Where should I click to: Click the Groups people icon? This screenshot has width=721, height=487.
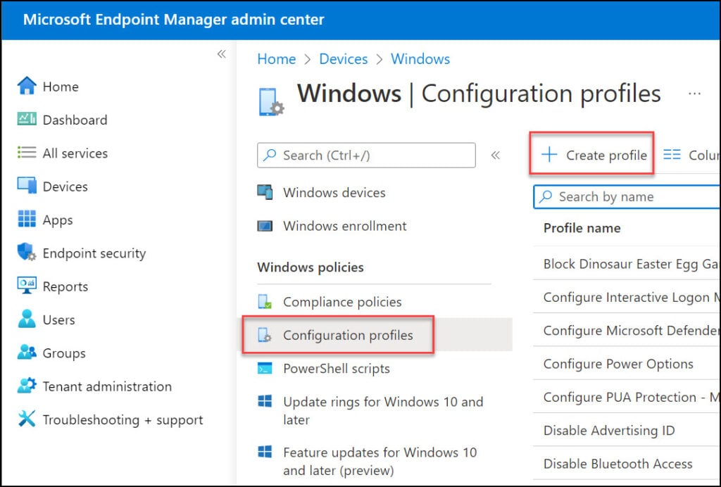tap(27, 353)
